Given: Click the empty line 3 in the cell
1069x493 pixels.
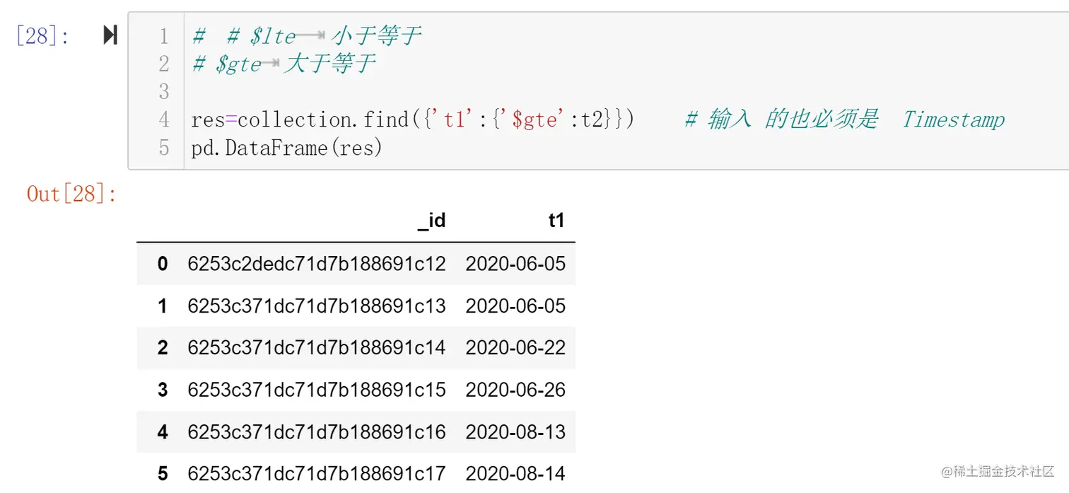Looking at the screenshot, I should pyautogui.click(x=424, y=92).
